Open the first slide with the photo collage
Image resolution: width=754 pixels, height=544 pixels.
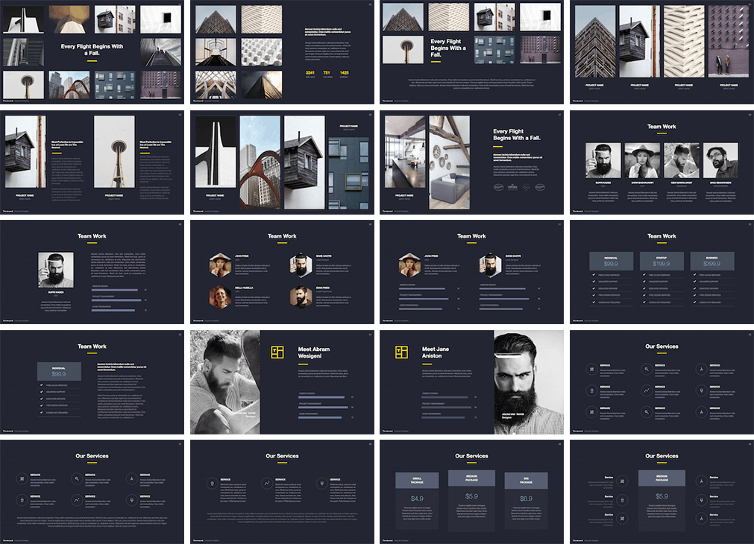(x=92, y=52)
